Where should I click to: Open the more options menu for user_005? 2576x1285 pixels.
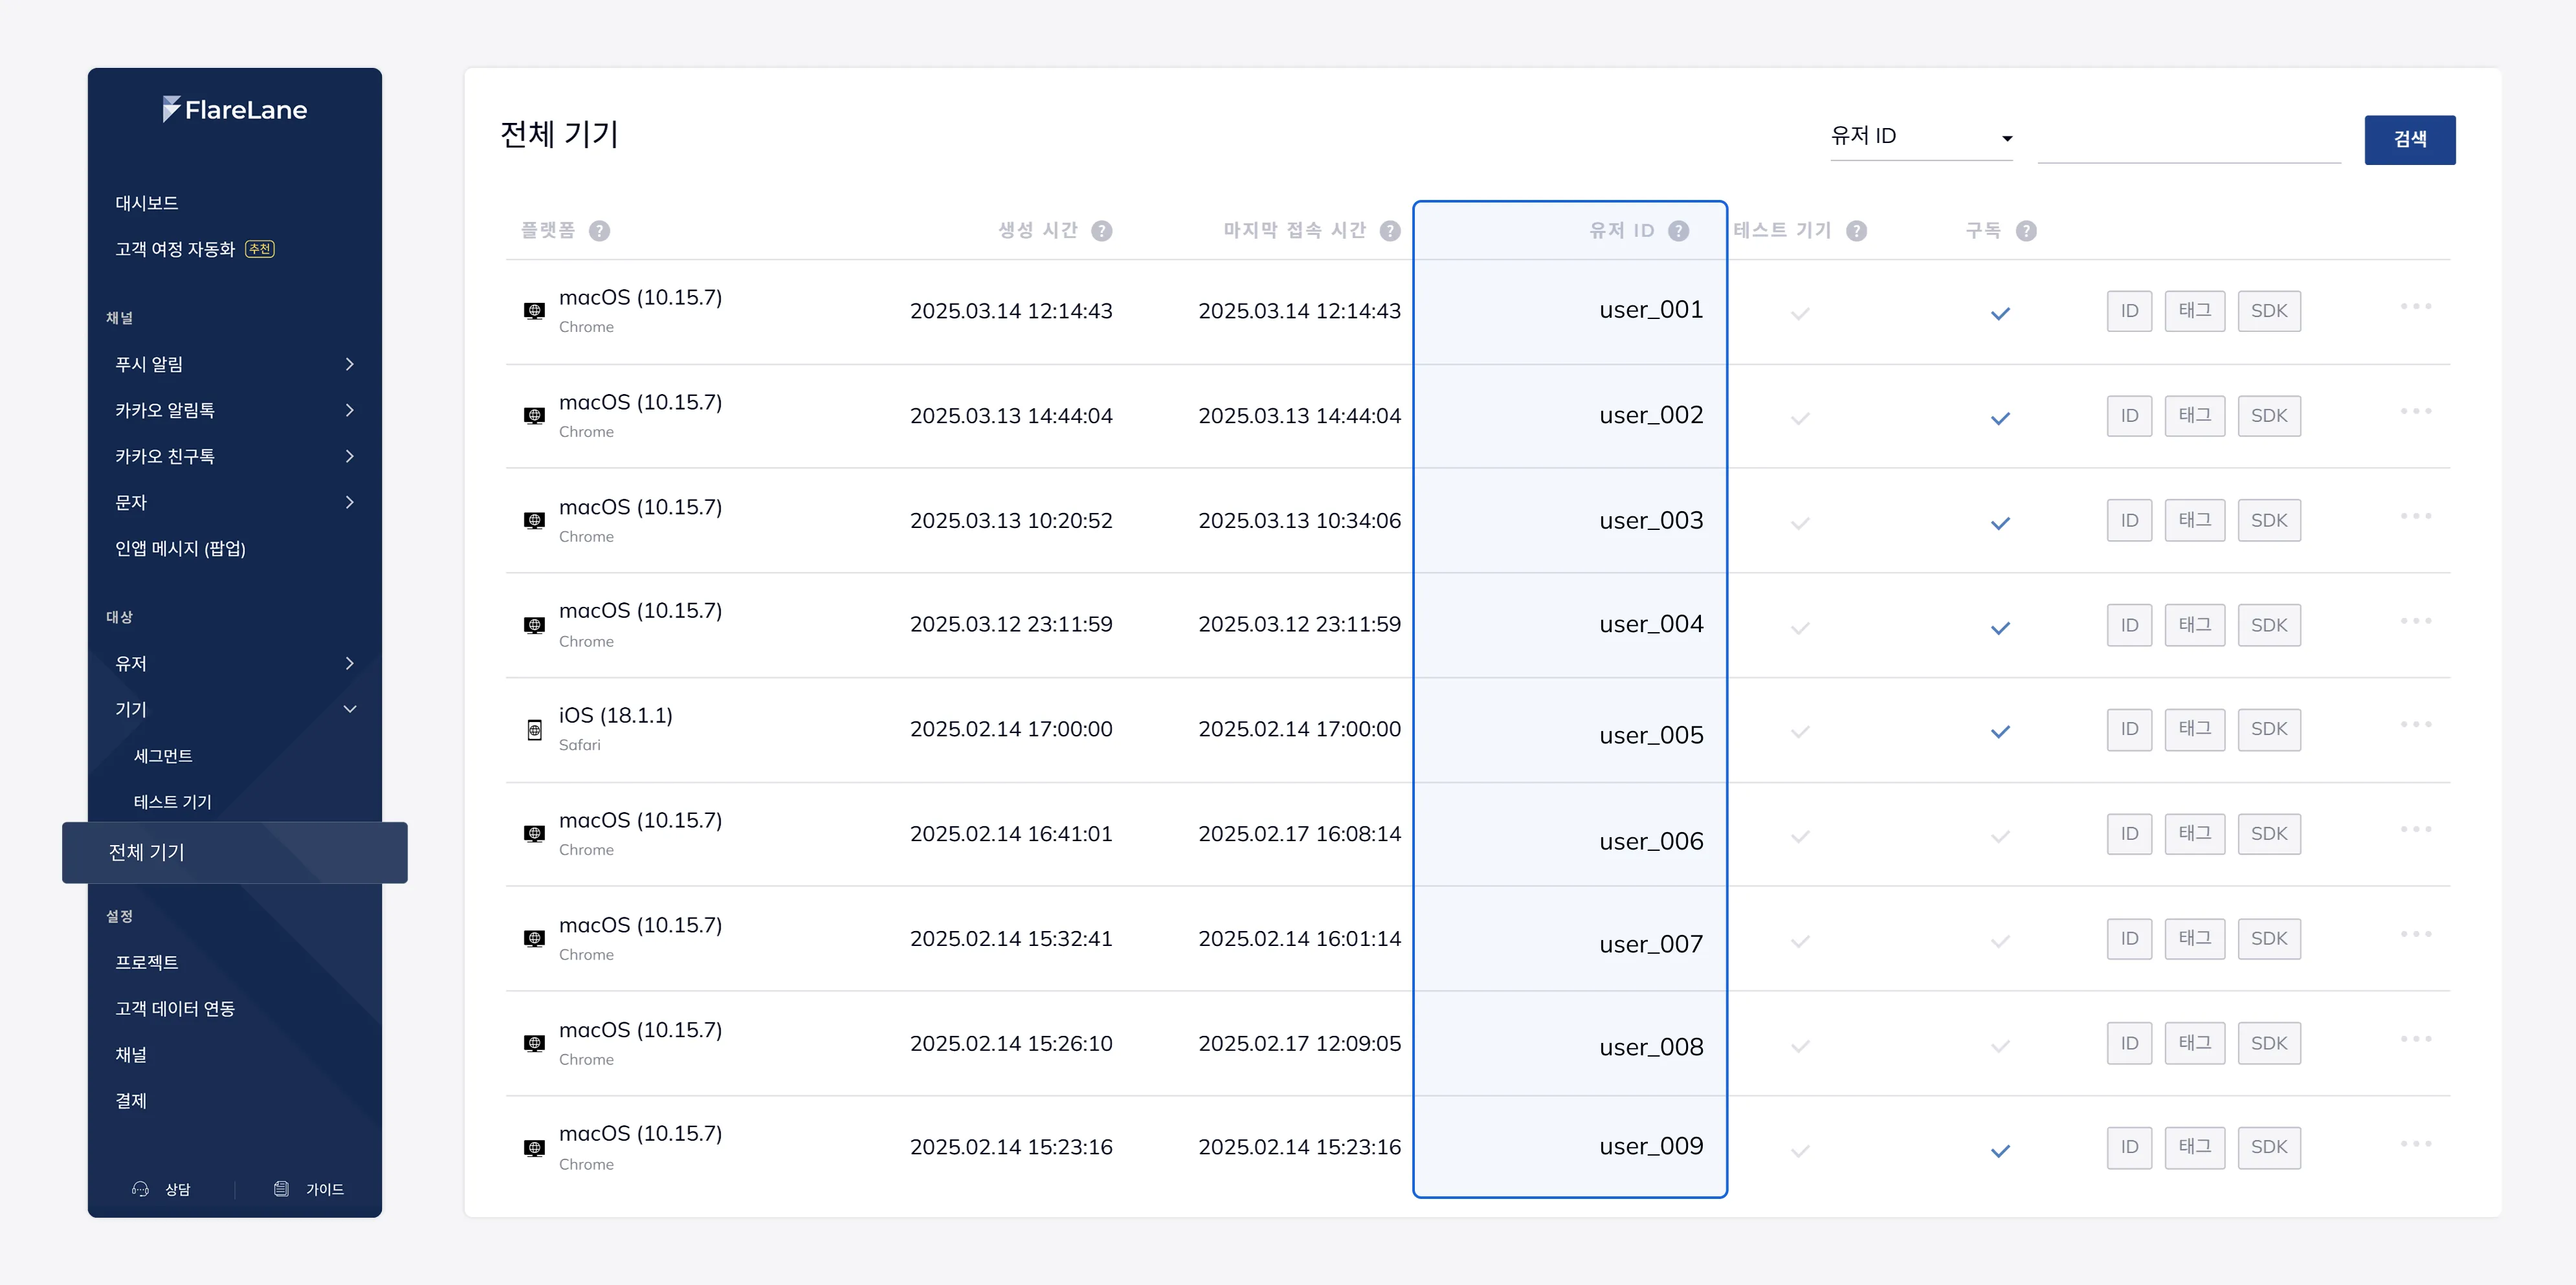point(2416,724)
